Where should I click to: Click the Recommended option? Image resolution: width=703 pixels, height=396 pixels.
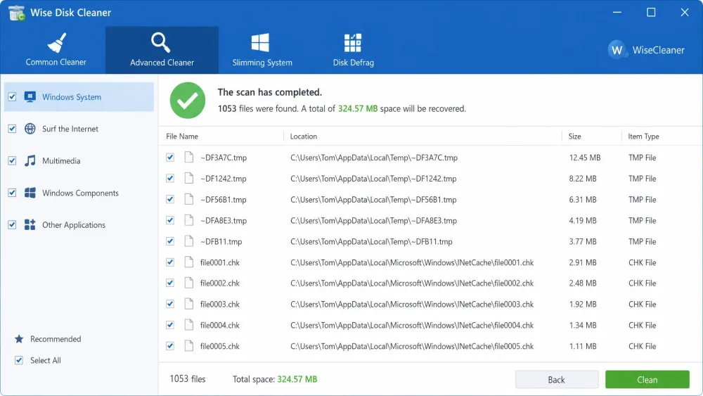click(56, 339)
